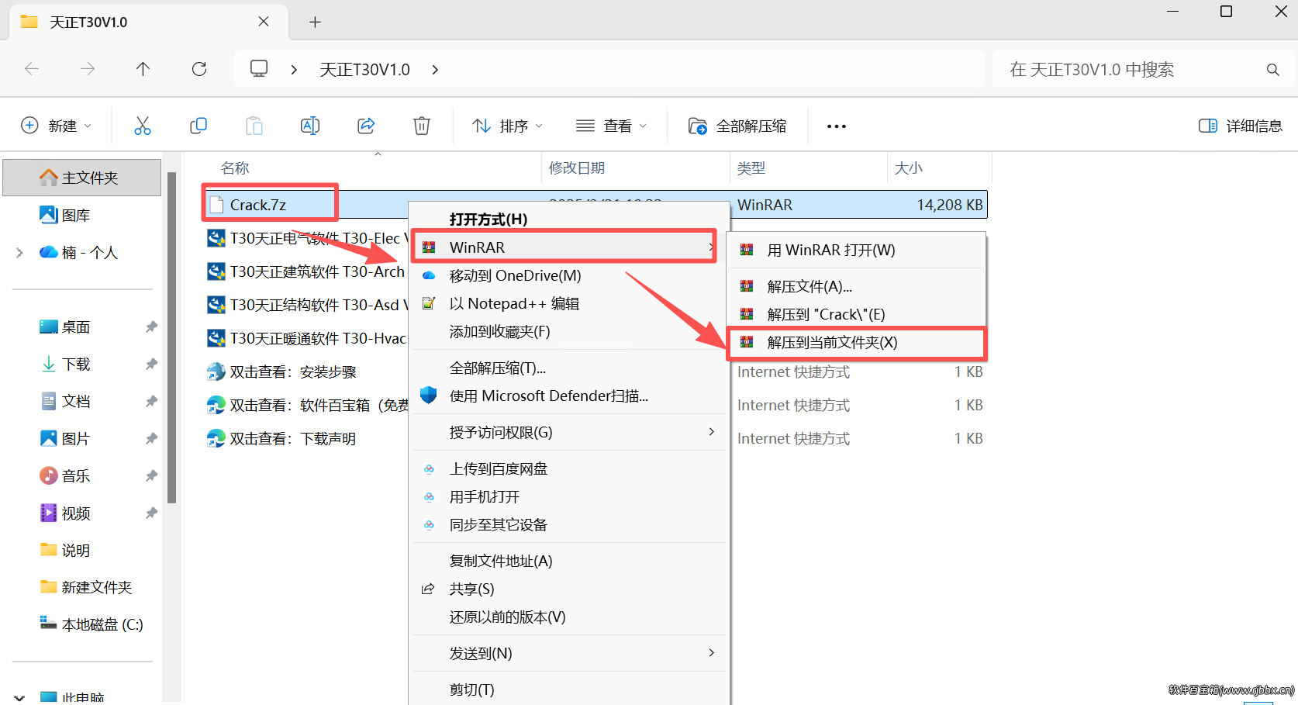The image size is (1298, 705).
Task: Expand the chevron before 天正T30V1.0 in address bar
Action: pyautogui.click(x=294, y=70)
